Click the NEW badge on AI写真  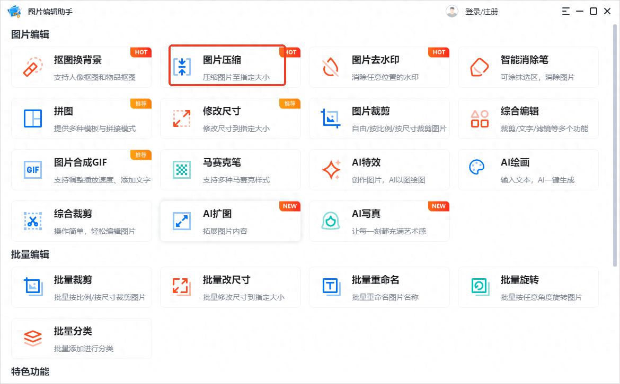[439, 206]
